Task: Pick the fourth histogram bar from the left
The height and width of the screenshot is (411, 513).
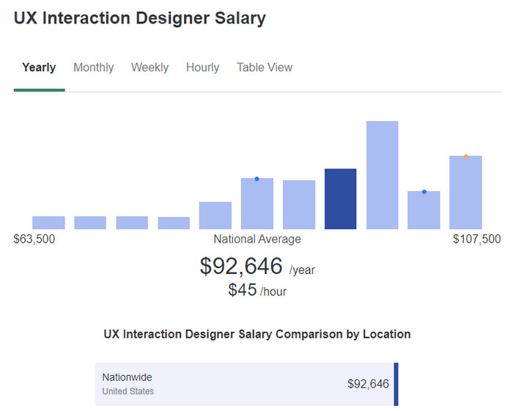Action: coord(174,223)
